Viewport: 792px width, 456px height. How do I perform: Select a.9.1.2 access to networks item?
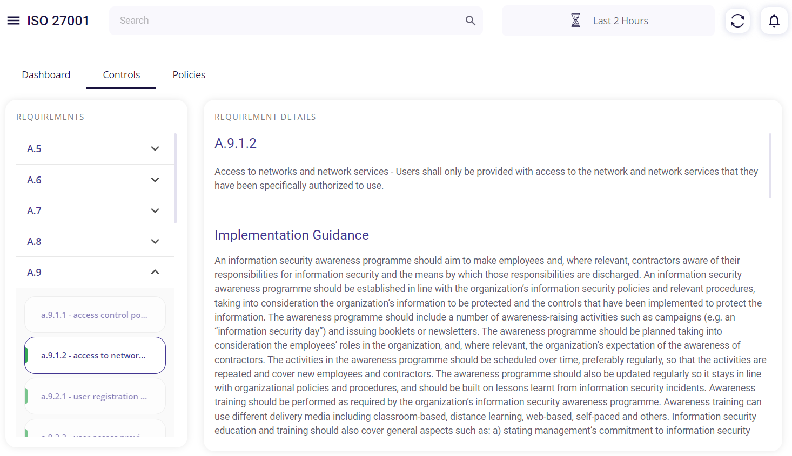click(x=95, y=356)
